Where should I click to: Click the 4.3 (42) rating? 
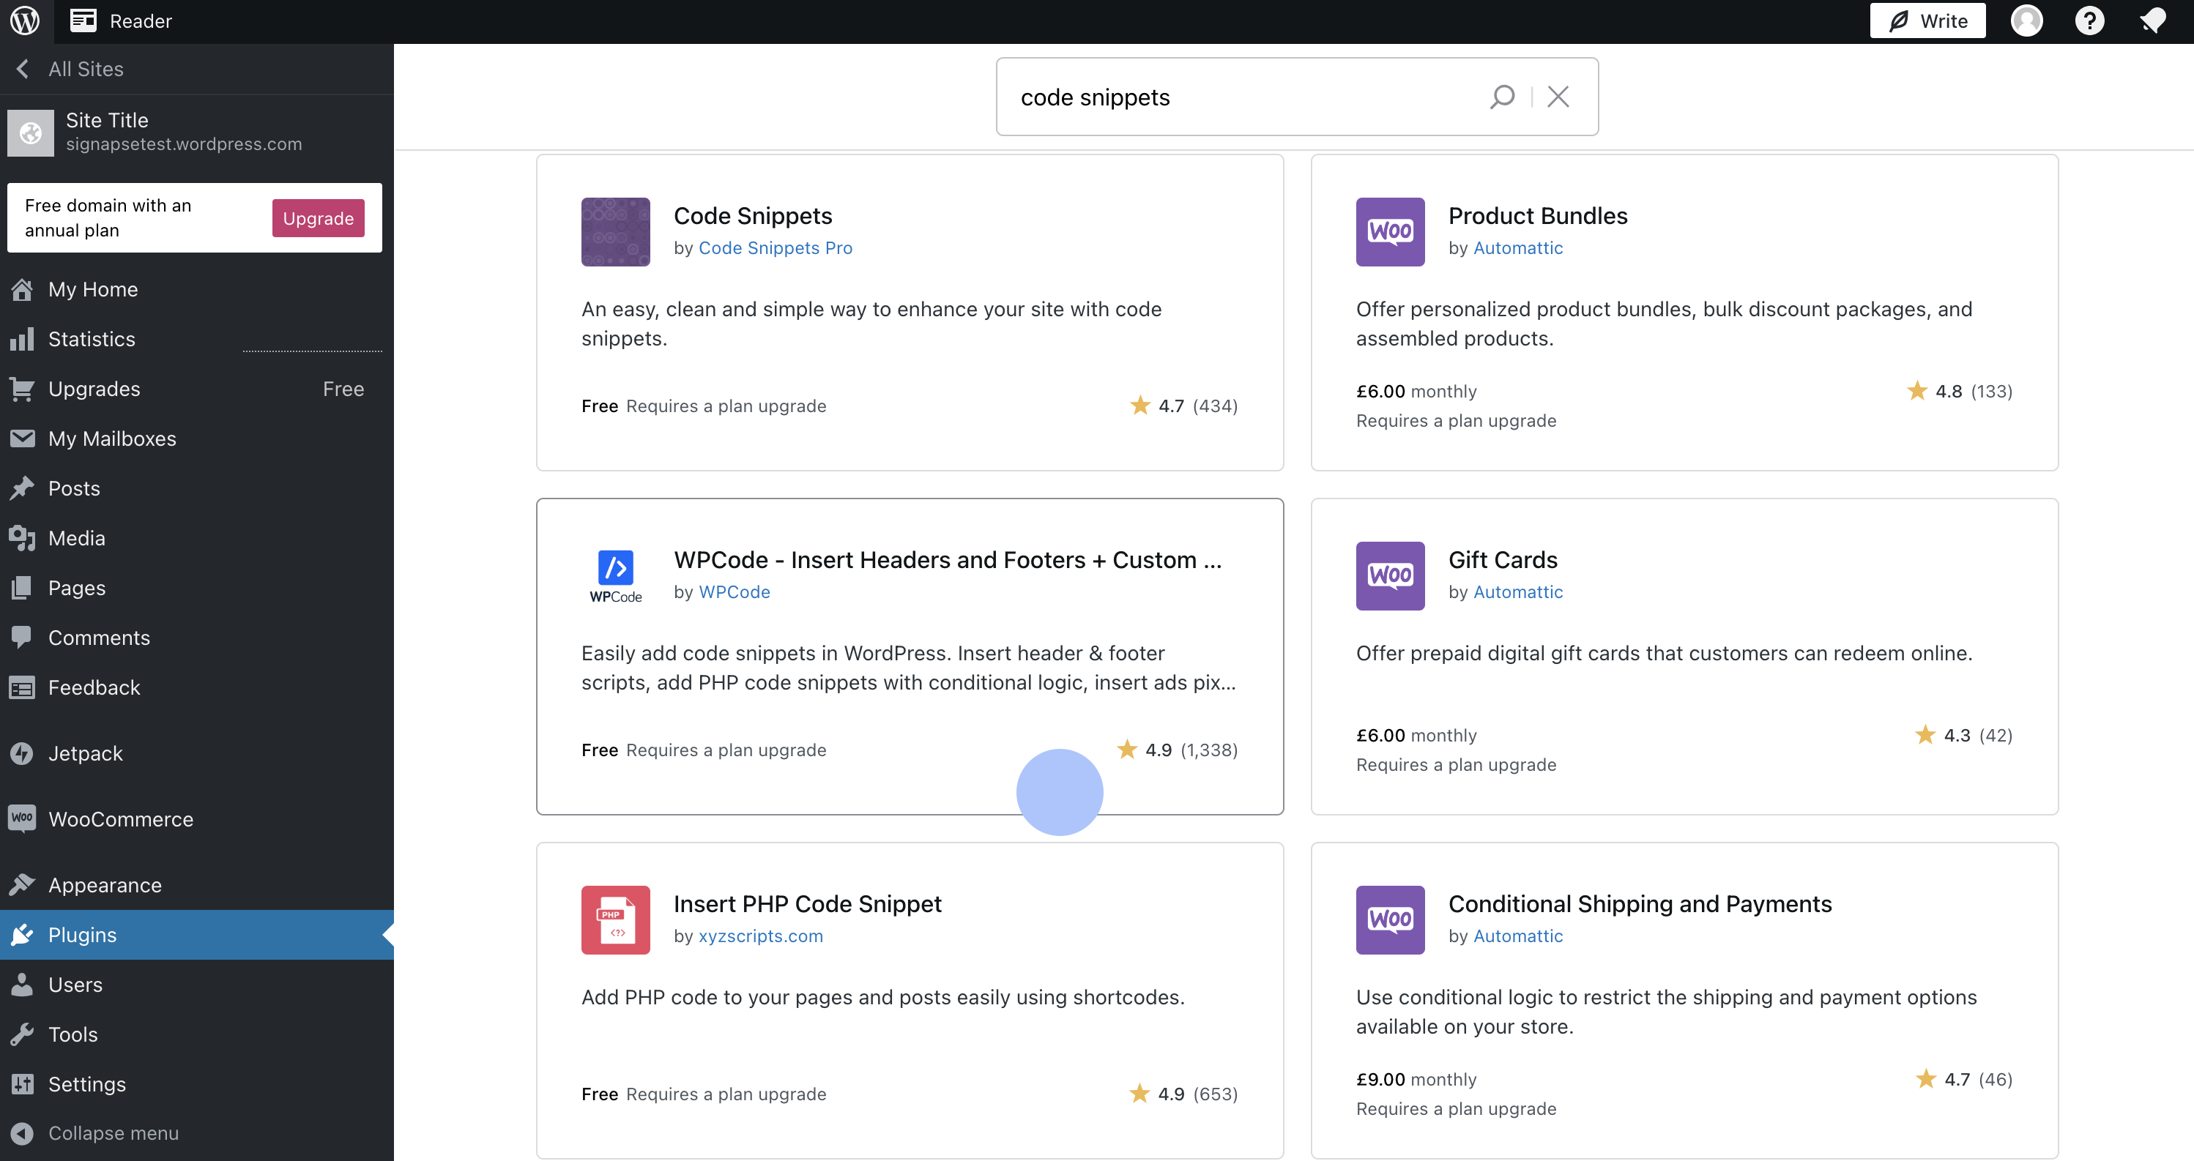[x=1964, y=734]
